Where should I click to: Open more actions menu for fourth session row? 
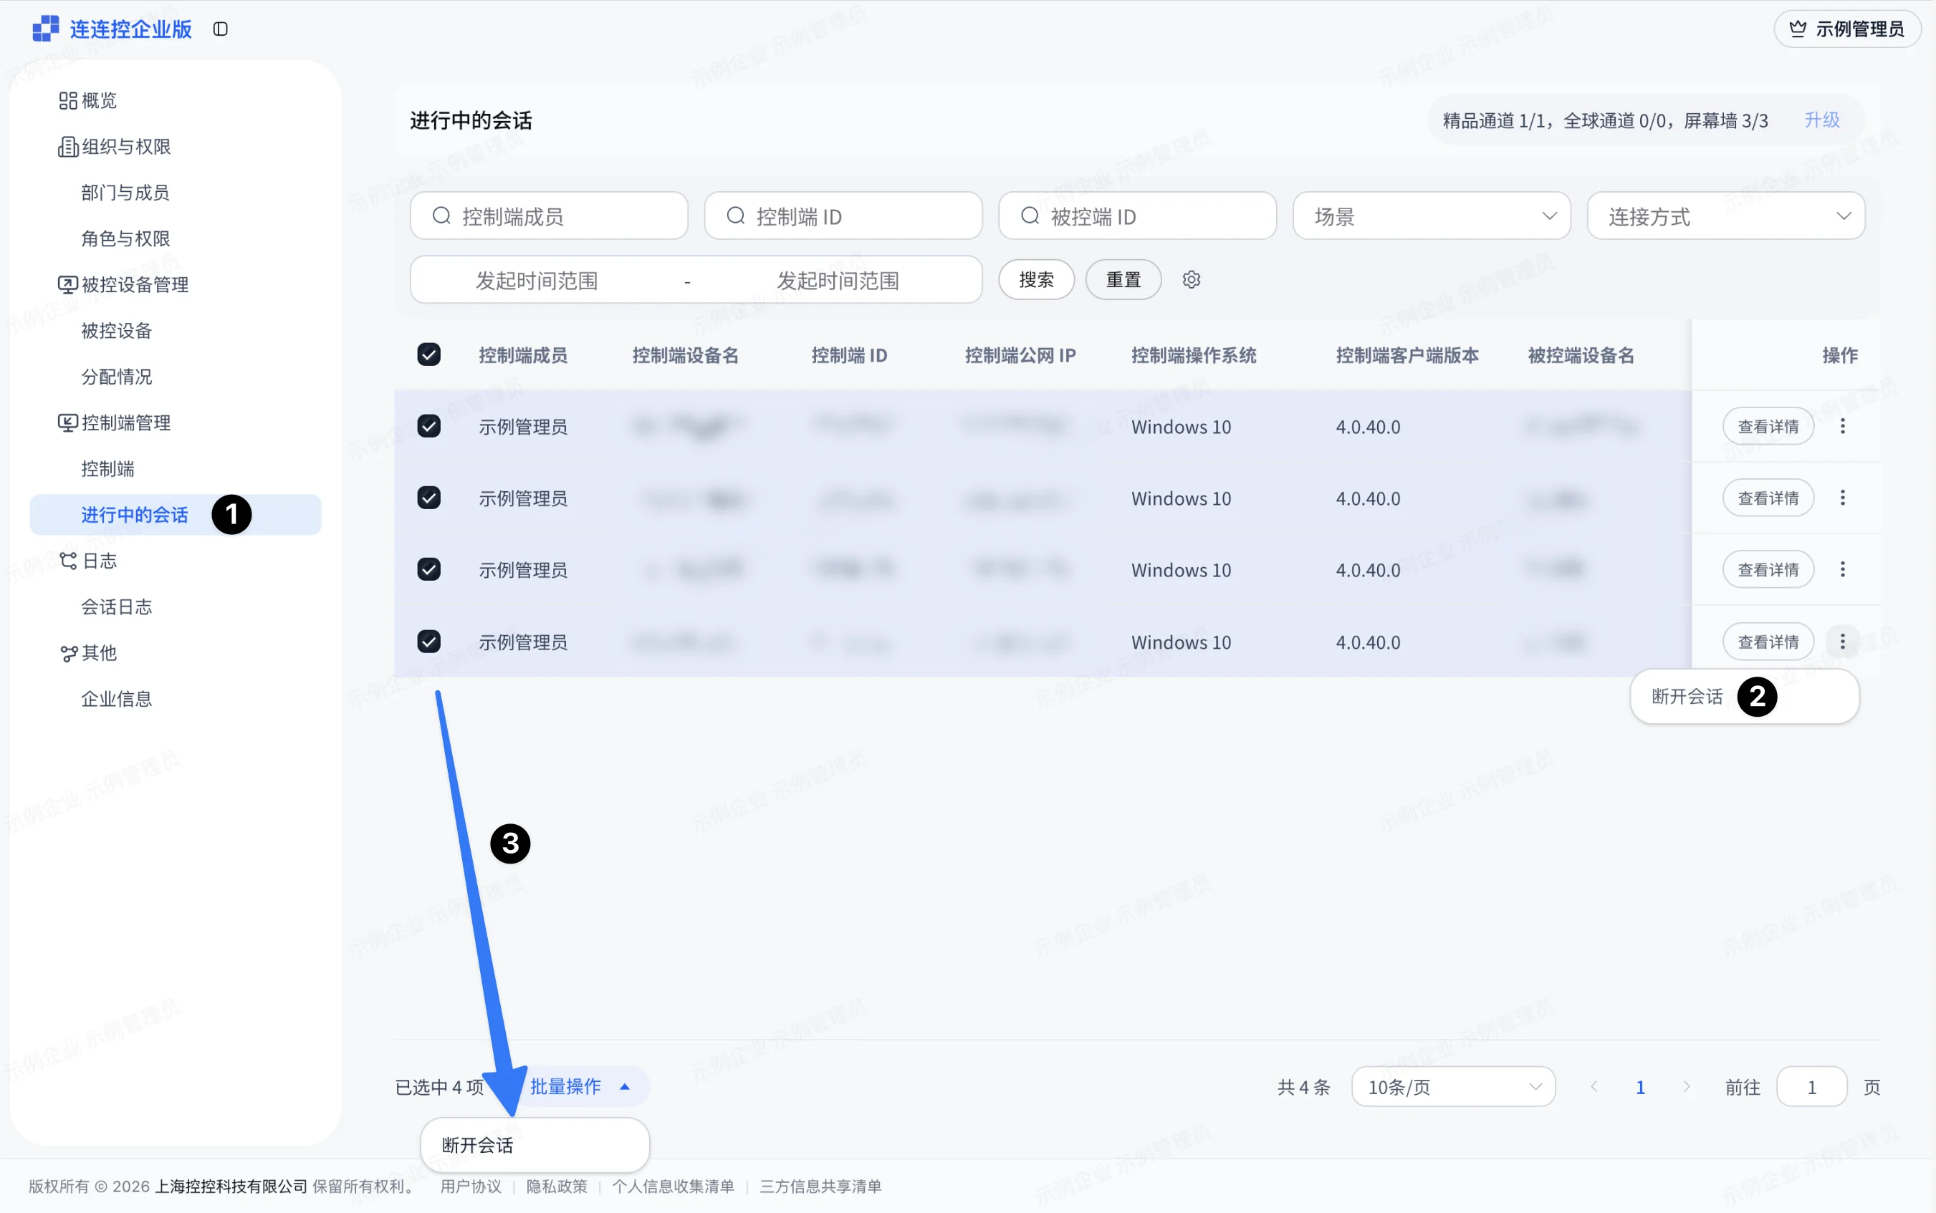[x=1842, y=642]
